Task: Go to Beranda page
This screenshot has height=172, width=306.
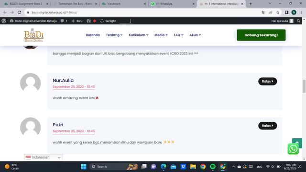Action: click(93, 35)
